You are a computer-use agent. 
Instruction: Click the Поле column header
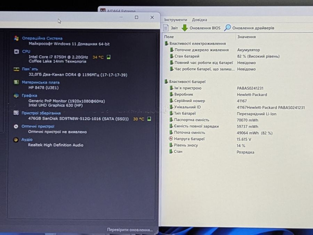pos(169,37)
